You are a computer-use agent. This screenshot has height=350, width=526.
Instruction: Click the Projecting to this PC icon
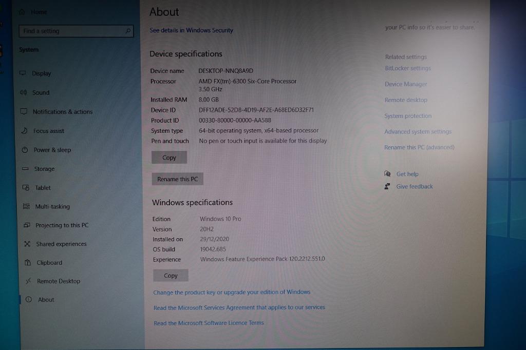pos(27,225)
